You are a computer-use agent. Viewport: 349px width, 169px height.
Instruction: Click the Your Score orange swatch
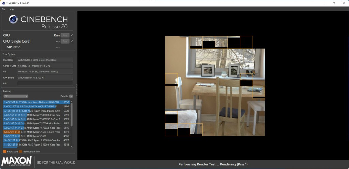5,152
